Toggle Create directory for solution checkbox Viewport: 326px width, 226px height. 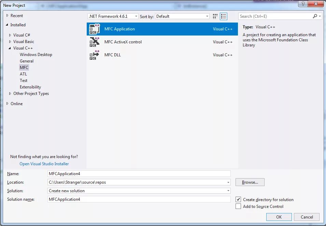tap(238, 199)
